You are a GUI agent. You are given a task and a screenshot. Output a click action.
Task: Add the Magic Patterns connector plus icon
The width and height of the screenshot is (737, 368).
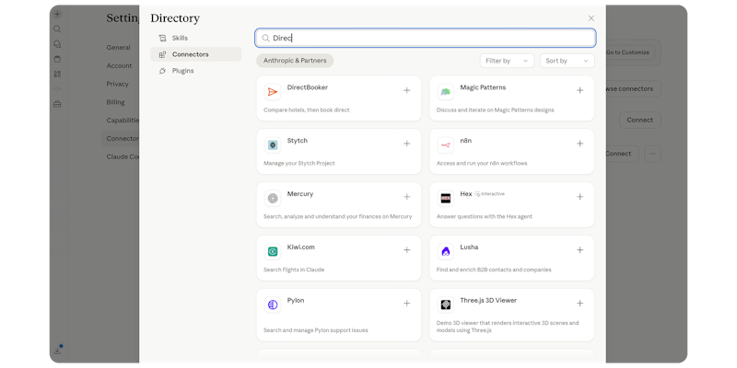click(580, 90)
